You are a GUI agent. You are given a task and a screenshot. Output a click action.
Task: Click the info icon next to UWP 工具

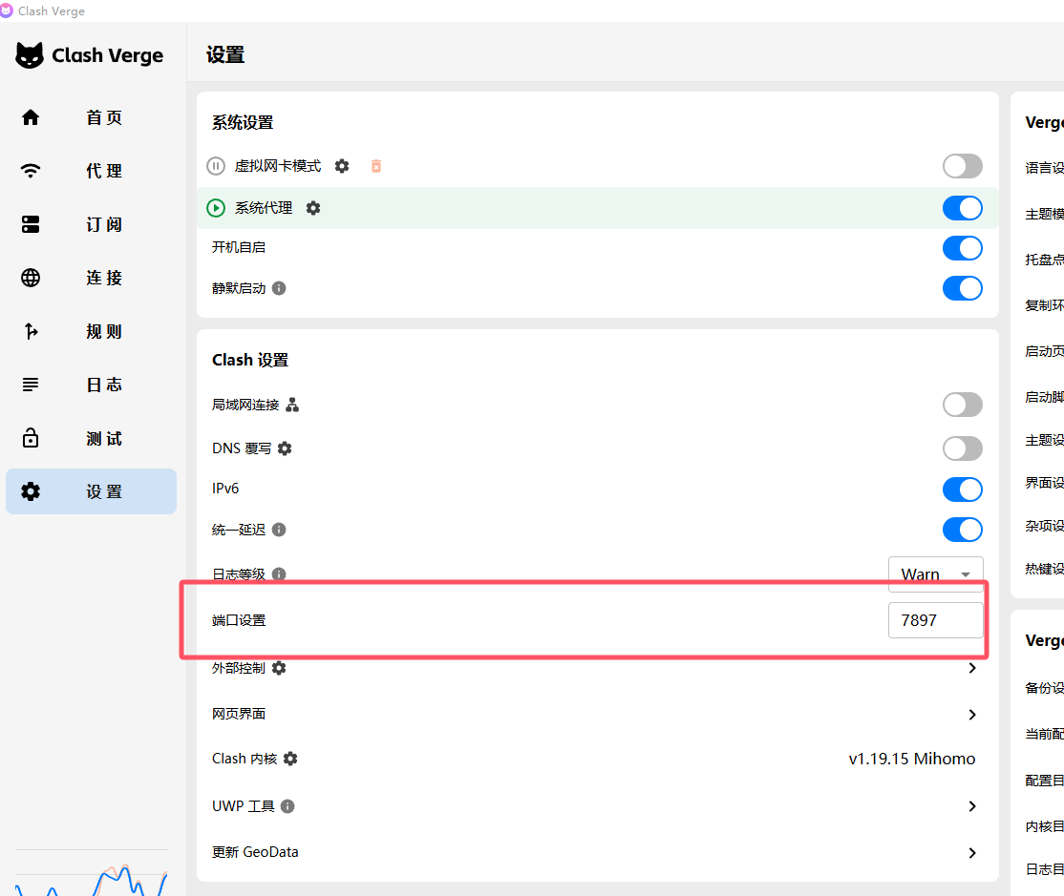click(287, 806)
